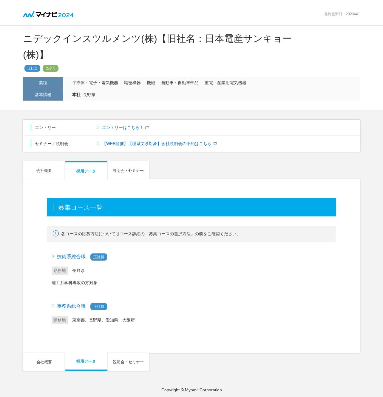Click external-window icon beside エントリーはこちら
383x397 pixels.
[147, 127]
